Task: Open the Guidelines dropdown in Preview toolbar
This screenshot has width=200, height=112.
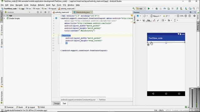Action: pos(176,20)
